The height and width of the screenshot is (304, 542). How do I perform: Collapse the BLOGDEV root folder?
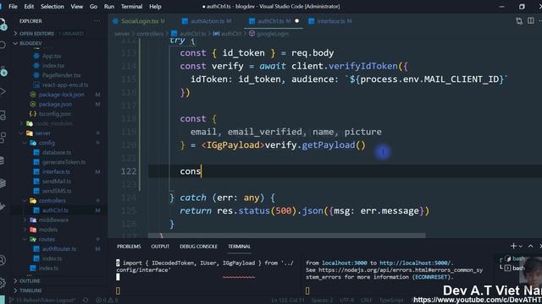[30, 43]
